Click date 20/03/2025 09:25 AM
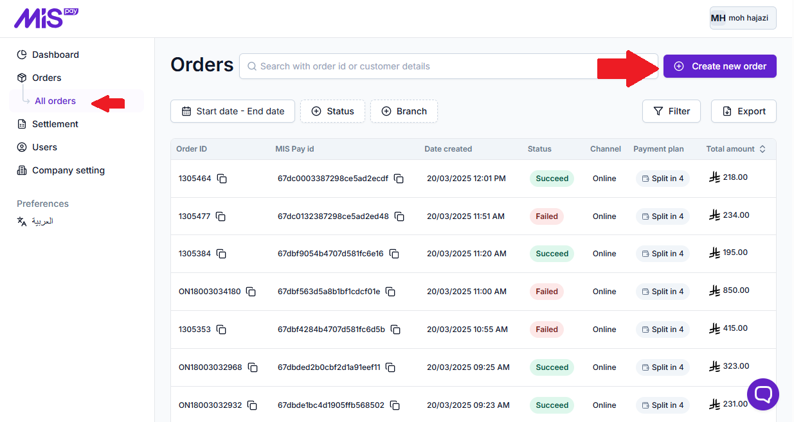The height and width of the screenshot is (422, 794). [468, 367]
